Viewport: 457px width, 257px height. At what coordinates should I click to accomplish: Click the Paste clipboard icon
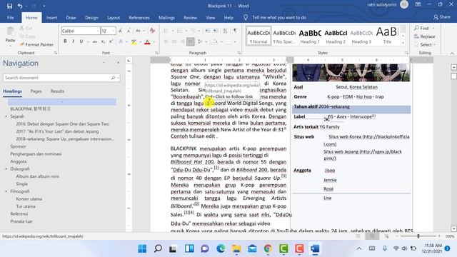pyautogui.click(x=10, y=31)
